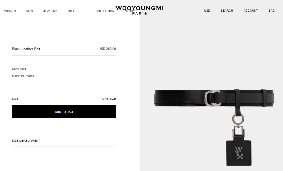Open the USD currency selector

click(207, 11)
